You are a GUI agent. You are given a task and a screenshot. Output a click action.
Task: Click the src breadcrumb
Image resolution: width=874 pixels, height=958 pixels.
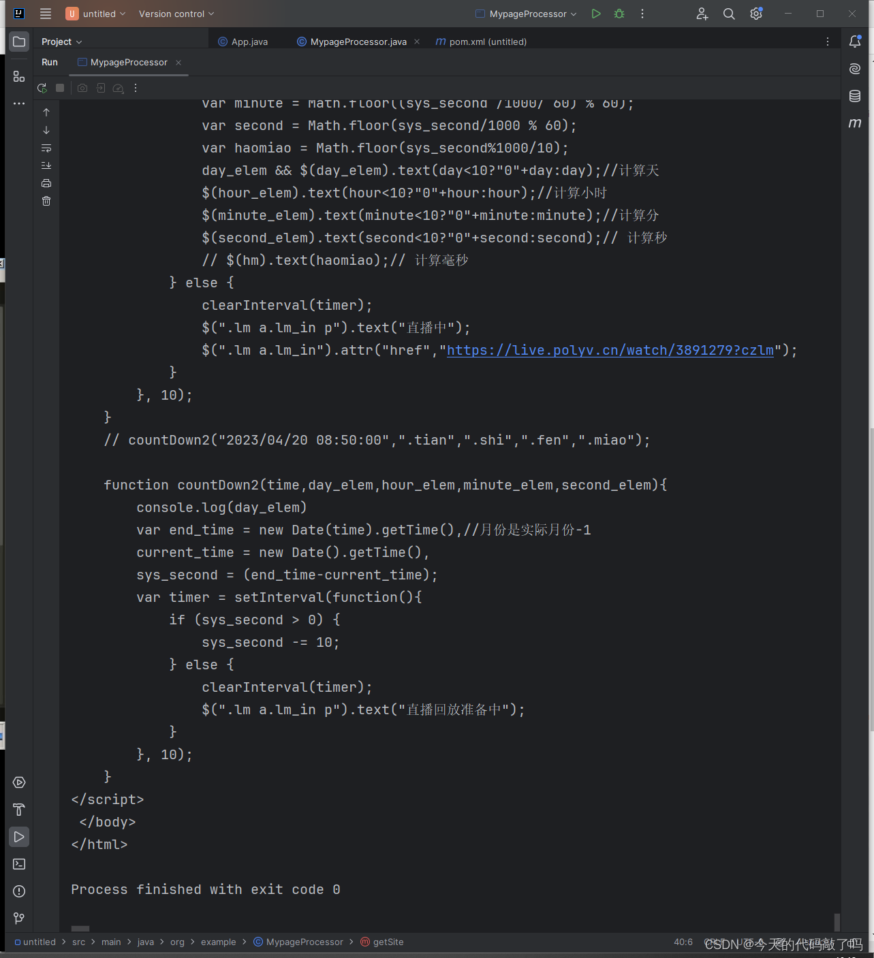pyautogui.click(x=79, y=942)
